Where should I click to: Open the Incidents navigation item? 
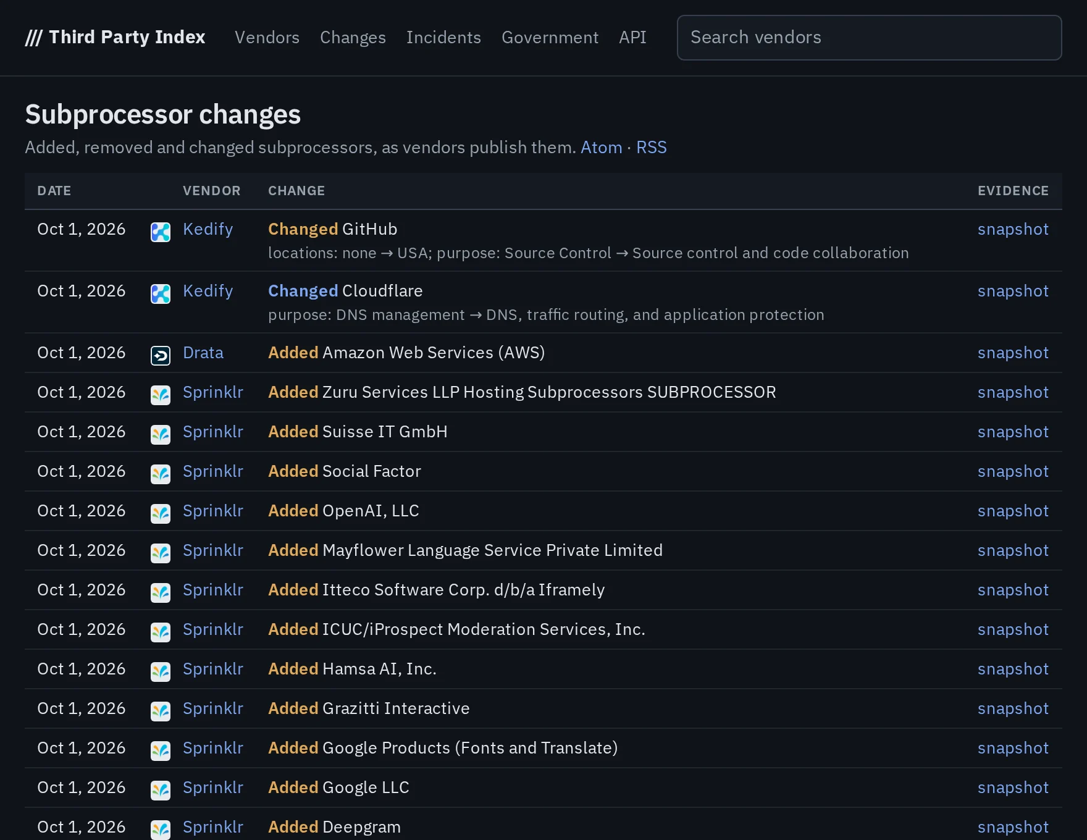tap(443, 37)
